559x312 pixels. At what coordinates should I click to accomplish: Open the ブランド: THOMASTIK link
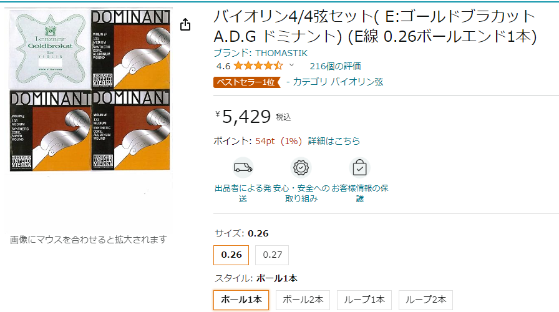click(261, 53)
